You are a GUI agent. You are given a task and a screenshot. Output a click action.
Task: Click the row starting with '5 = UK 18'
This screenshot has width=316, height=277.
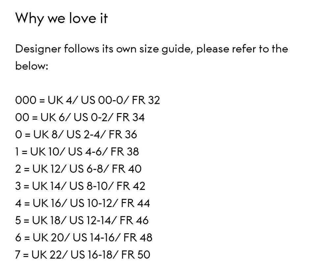[x=82, y=220]
